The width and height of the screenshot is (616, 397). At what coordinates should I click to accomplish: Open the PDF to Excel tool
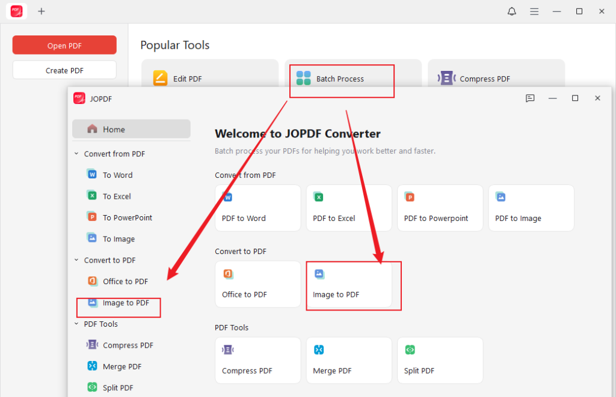pyautogui.click(x=348, y=207)
